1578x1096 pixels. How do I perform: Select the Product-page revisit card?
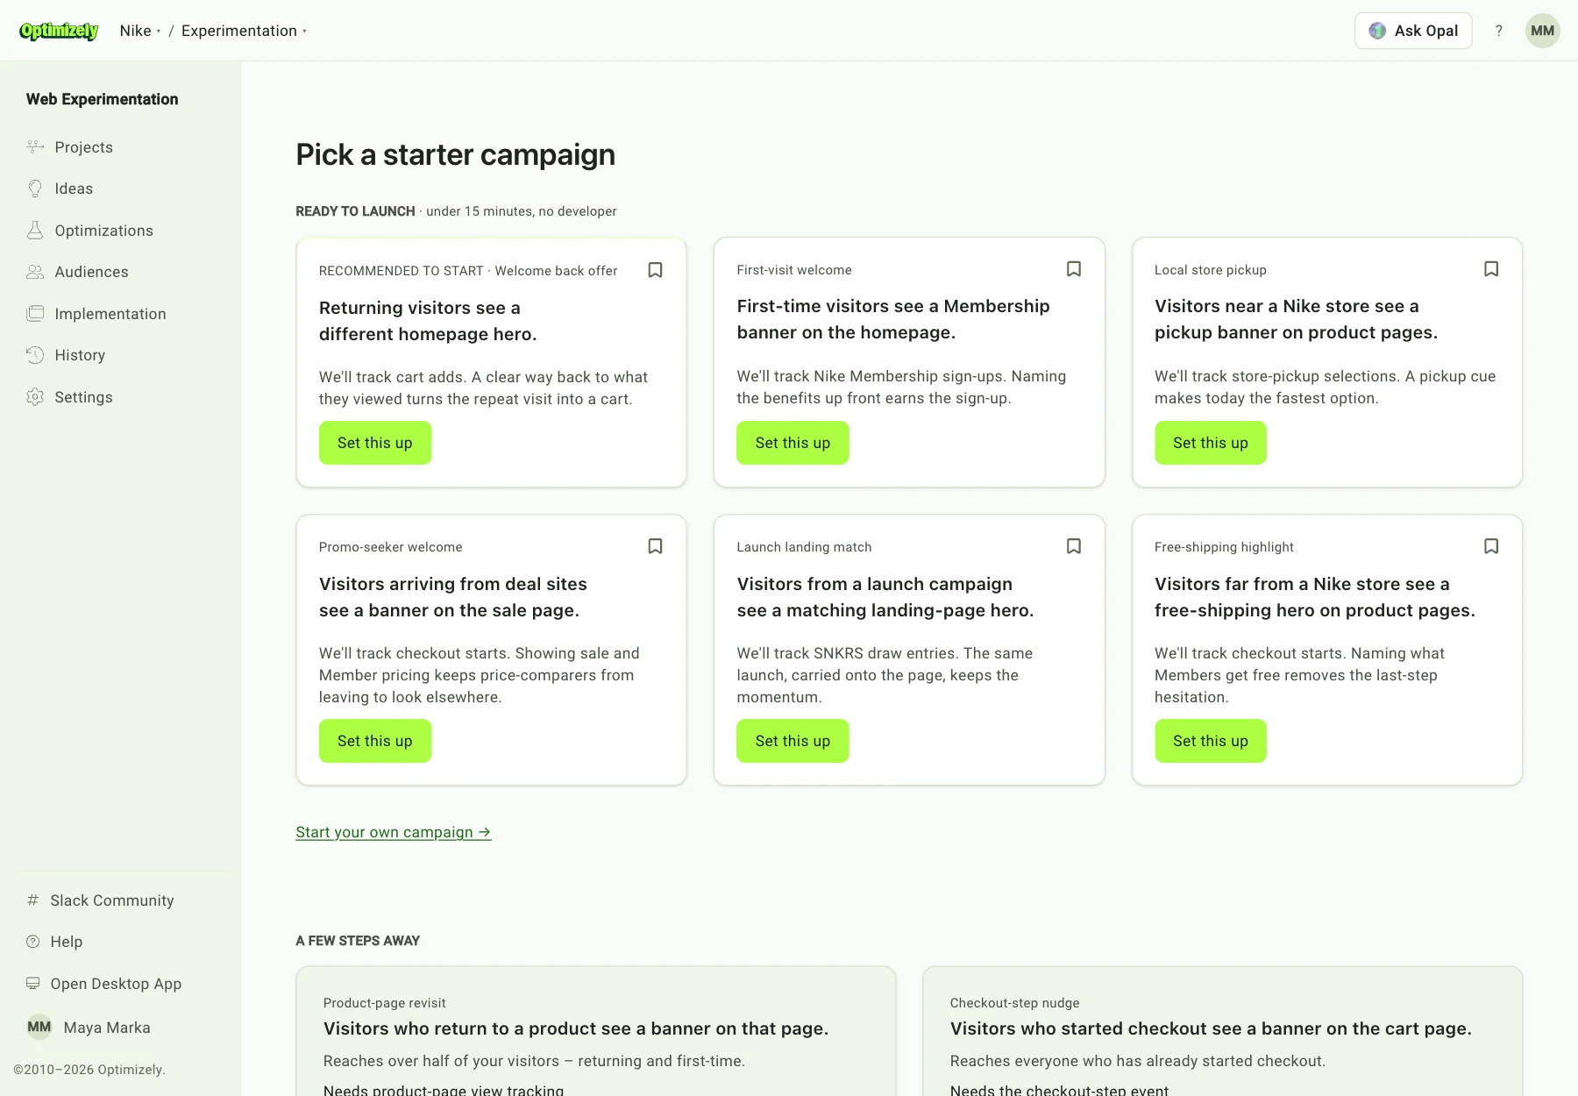point(596,1031)
